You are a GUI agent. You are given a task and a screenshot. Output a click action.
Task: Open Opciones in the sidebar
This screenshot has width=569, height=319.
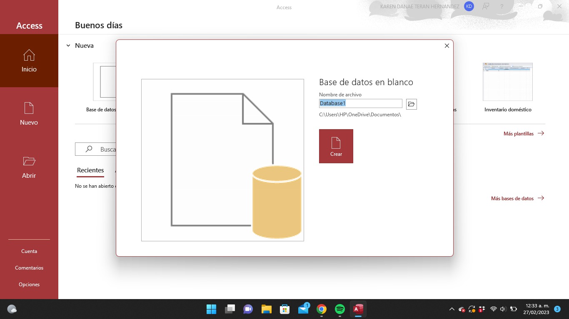29,285
